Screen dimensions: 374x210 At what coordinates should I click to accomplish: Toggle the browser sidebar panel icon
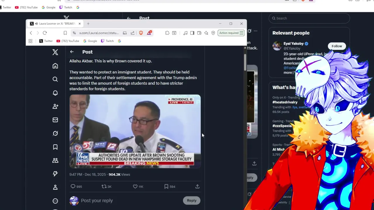pyautogui.click(x=192, y=33)
